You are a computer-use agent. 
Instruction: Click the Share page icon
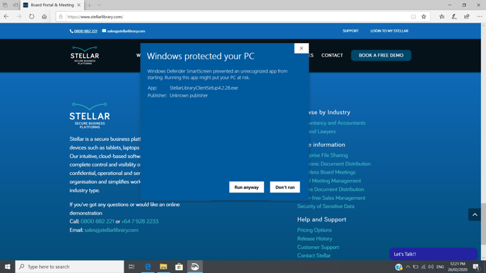(467, 17)
